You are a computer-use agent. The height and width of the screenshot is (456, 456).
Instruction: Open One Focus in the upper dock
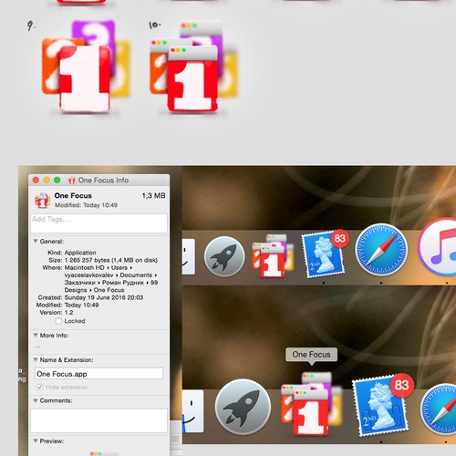(273, 255)
